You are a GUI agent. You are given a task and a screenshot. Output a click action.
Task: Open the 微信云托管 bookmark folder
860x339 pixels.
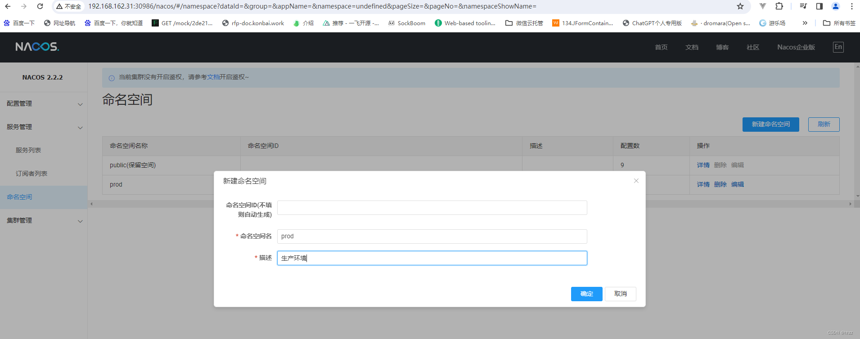tap(524, 23)
